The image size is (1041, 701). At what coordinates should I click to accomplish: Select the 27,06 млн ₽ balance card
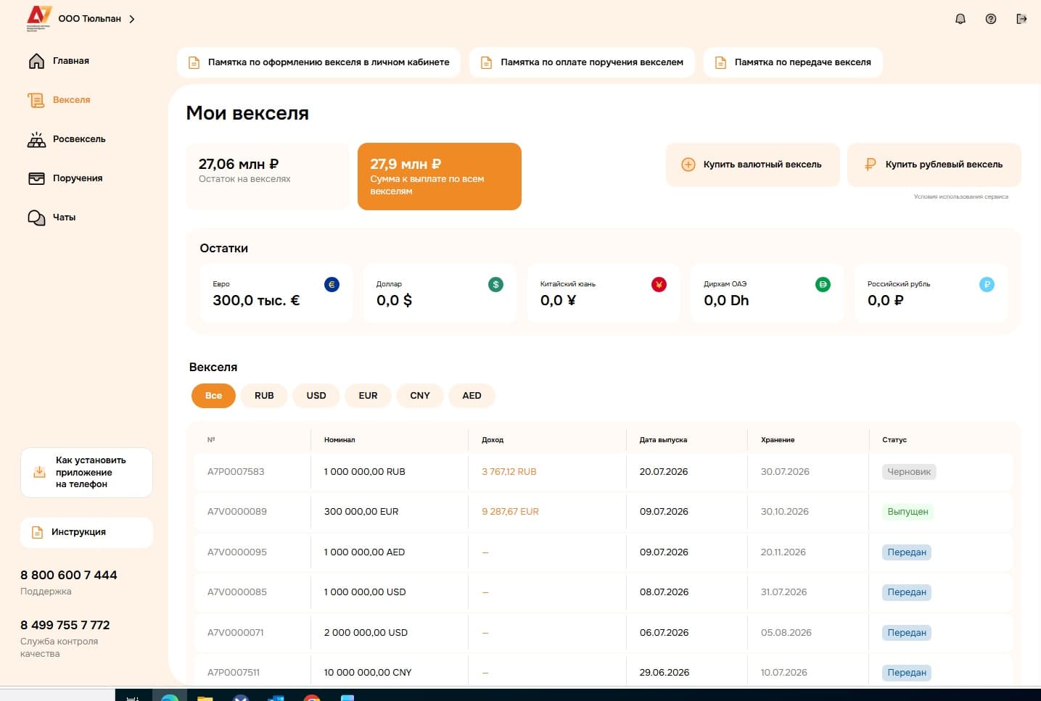point(267,176)
